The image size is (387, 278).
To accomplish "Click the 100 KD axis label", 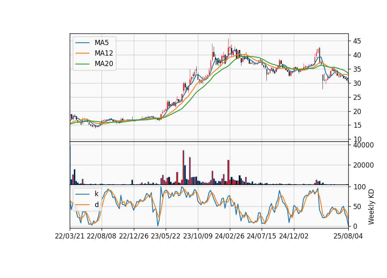I will click(359, 187).
